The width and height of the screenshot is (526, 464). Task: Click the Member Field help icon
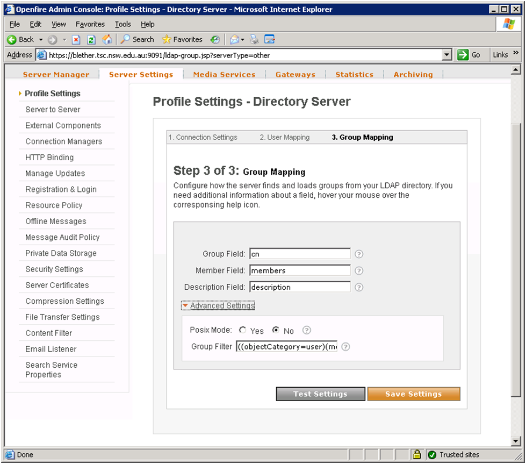pos(359,270)
